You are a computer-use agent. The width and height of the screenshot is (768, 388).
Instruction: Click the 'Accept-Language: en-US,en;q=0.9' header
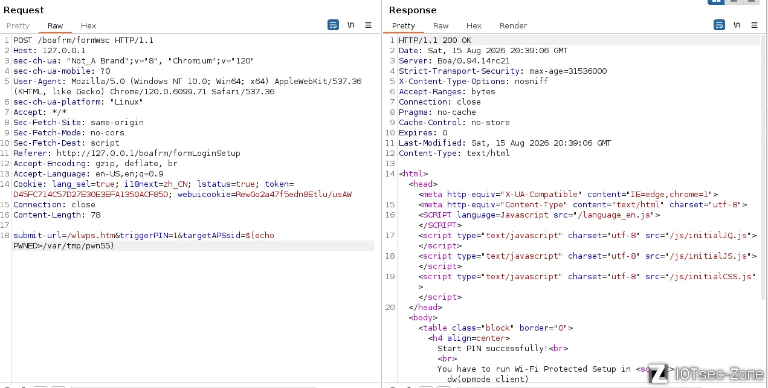88,174
